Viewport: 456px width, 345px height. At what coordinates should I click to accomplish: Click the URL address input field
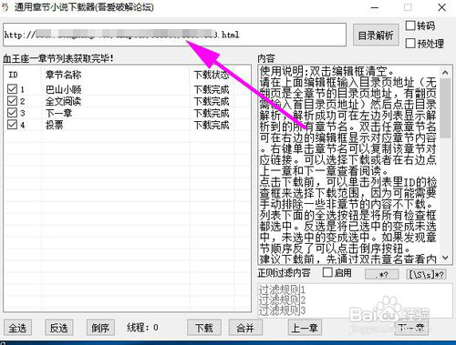(x=174, y=35)
